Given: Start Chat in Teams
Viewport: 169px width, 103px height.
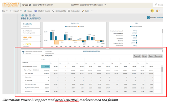Looking at the screenshot, I should tap(42, 11).
